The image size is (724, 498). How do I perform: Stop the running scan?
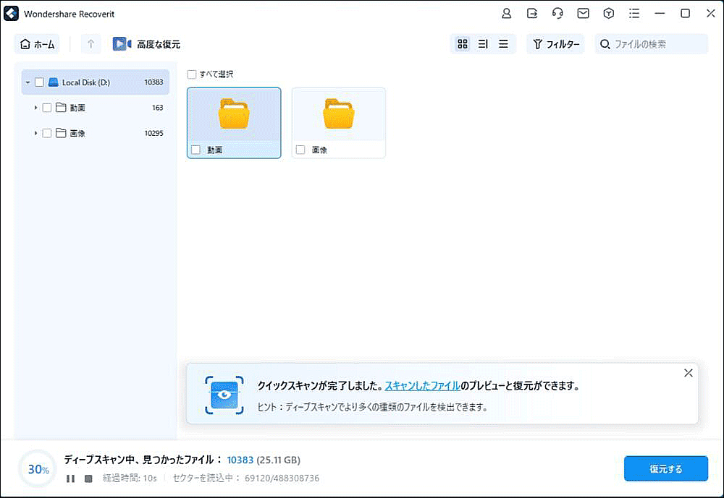pos(87,477)
